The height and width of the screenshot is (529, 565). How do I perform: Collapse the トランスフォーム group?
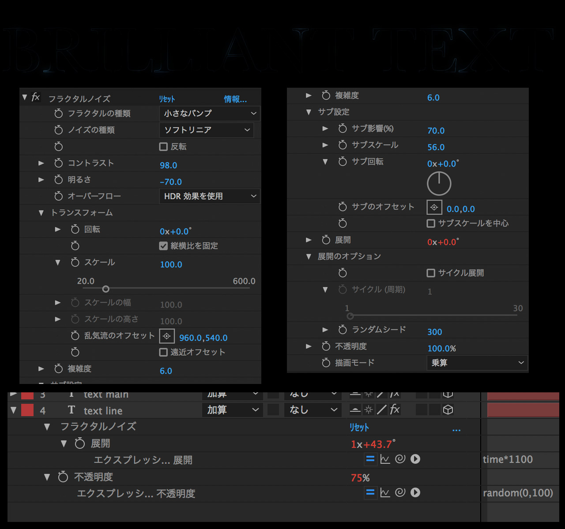41,213
